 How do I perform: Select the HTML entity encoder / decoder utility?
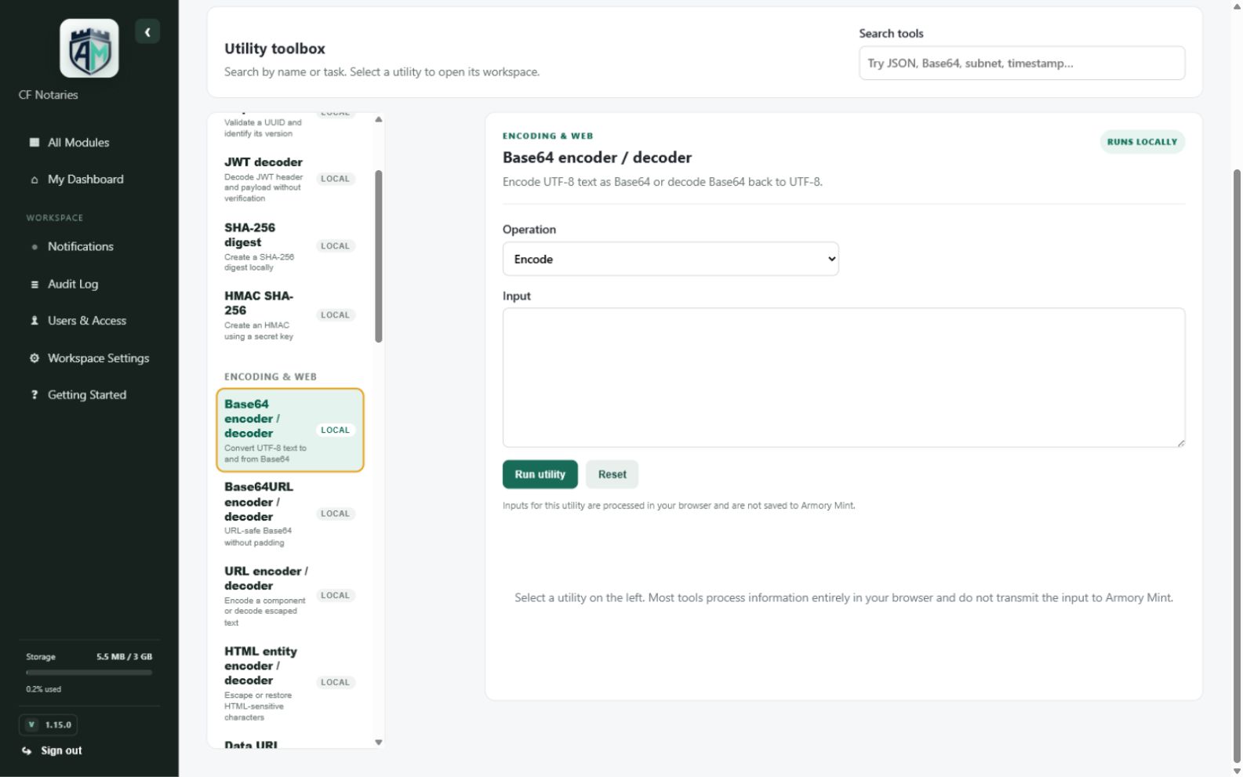290,683
